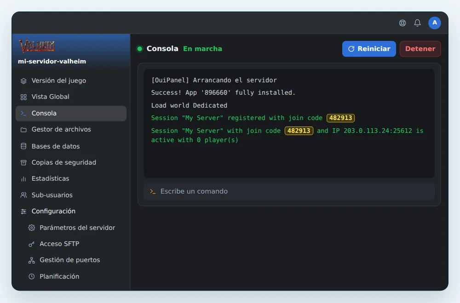Click the prompt icon in command field
Screen dimensions: 460x303
153,191
